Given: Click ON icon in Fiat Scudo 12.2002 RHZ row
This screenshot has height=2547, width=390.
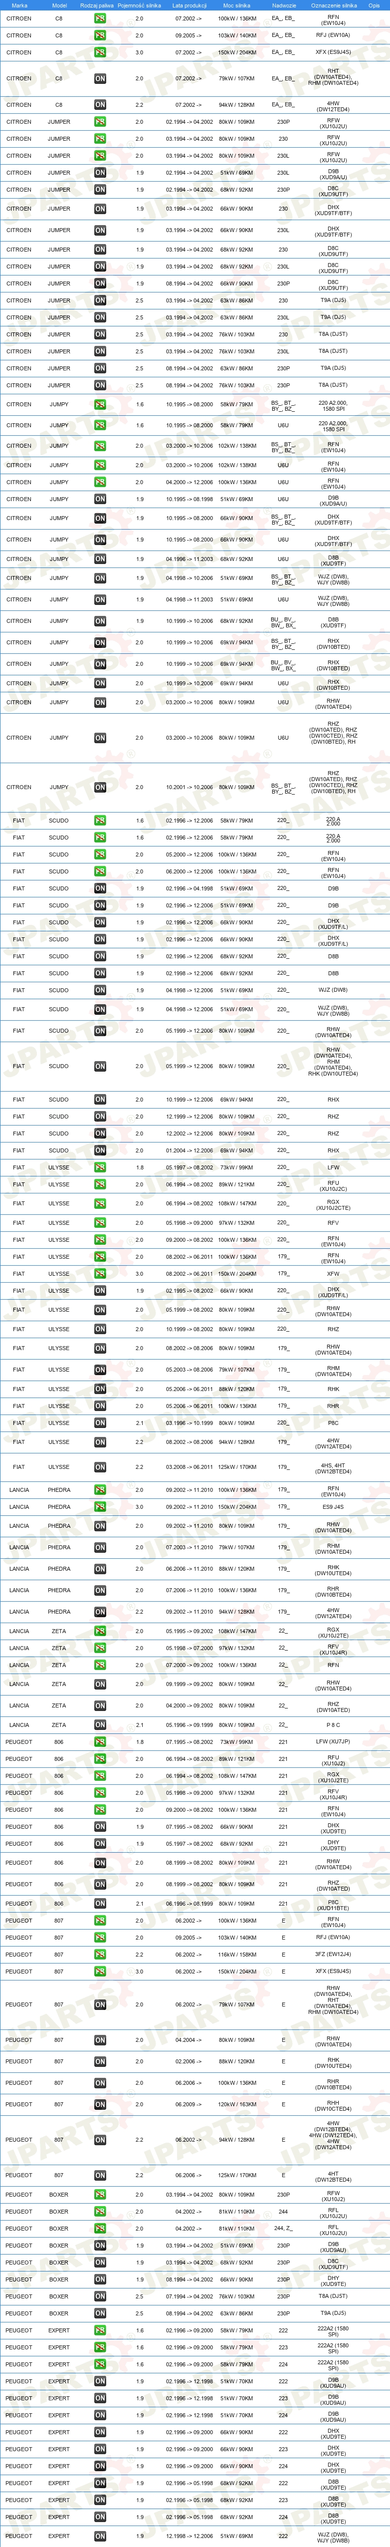Looking at the screenshot, I should pyautogui.click(x=100, y=1133).
